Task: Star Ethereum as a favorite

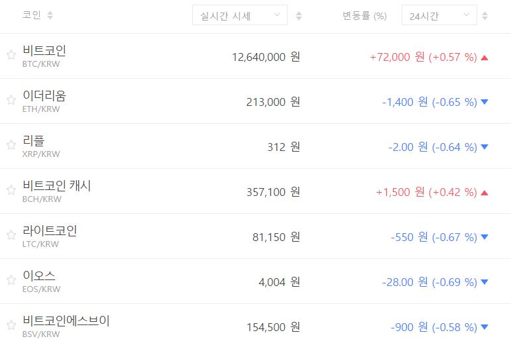Action: [11, 100]
